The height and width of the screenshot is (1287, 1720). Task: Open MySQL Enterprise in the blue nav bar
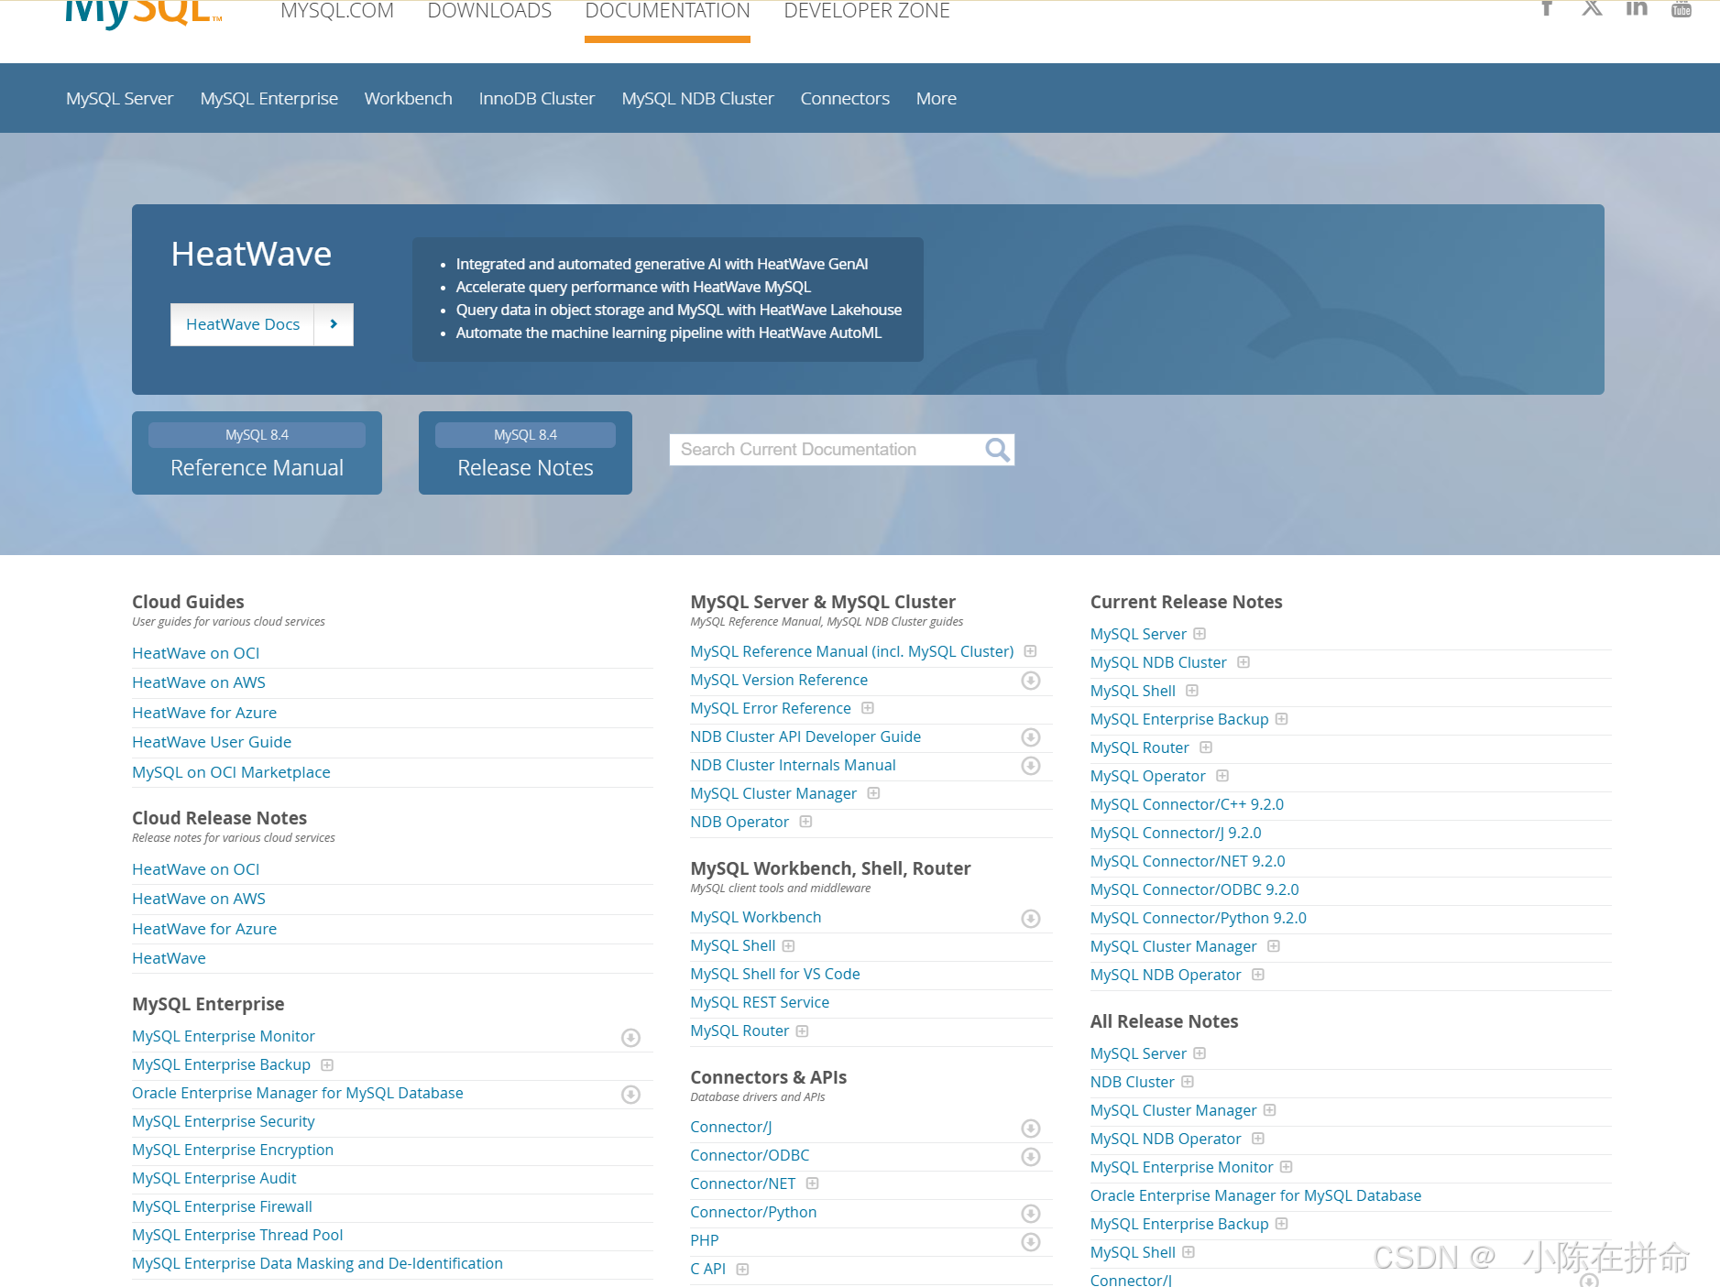point(269,98)
